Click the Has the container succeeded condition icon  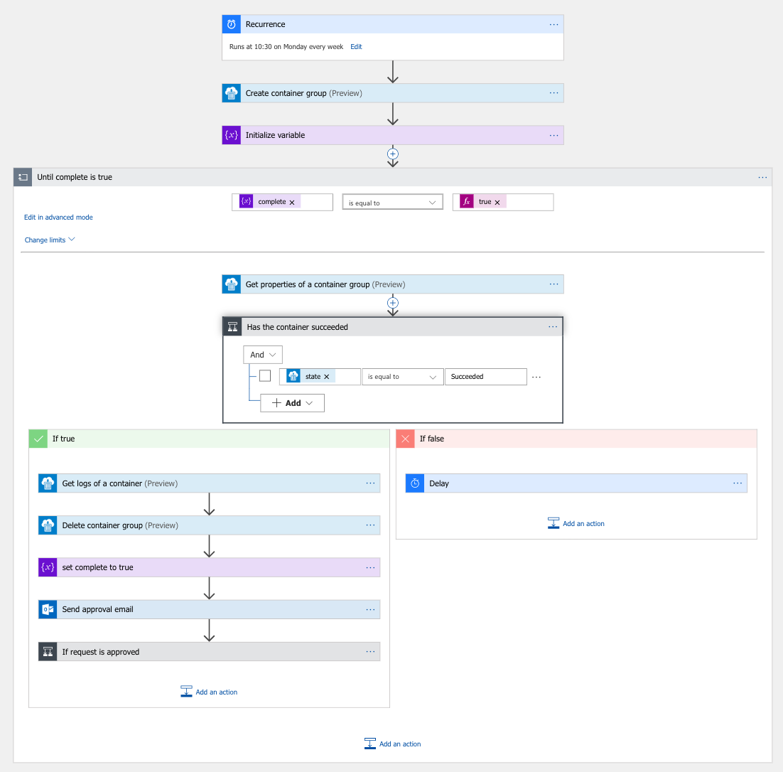pyautogui.click(x=232, y=327)
